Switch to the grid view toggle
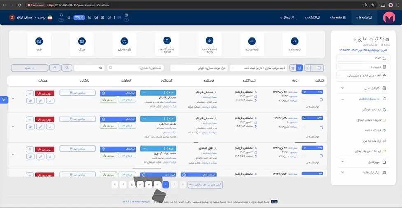 pyautogui.click(x=293, y=68)
